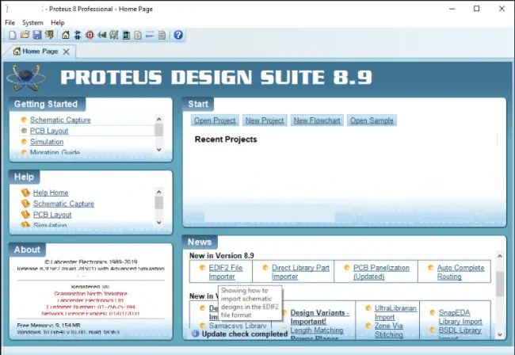The image size is (515, 355).
Task: Open Schematic Capture link in Help panel
Action: pyautogui.click(x=63, y=204)
